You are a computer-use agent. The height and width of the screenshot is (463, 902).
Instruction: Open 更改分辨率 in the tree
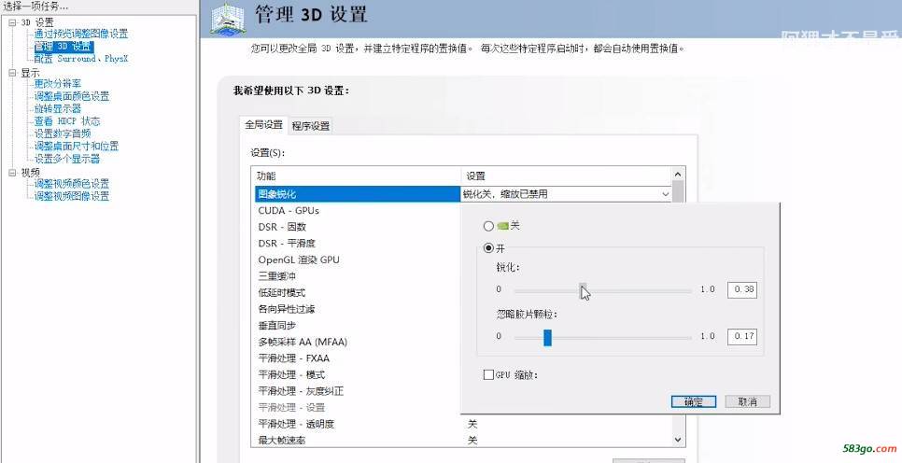(58, 84)
